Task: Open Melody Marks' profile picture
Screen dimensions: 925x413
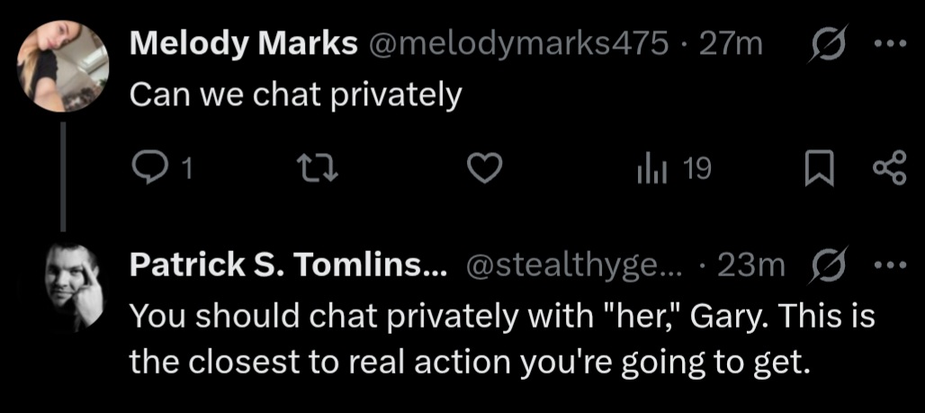Action: pyautogui.click(x=62, y=66)
